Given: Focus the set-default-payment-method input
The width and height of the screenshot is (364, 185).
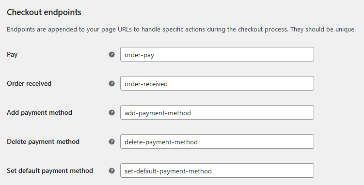Looking at the screenshot, I should pyautogui.click(x=217, y=170).
